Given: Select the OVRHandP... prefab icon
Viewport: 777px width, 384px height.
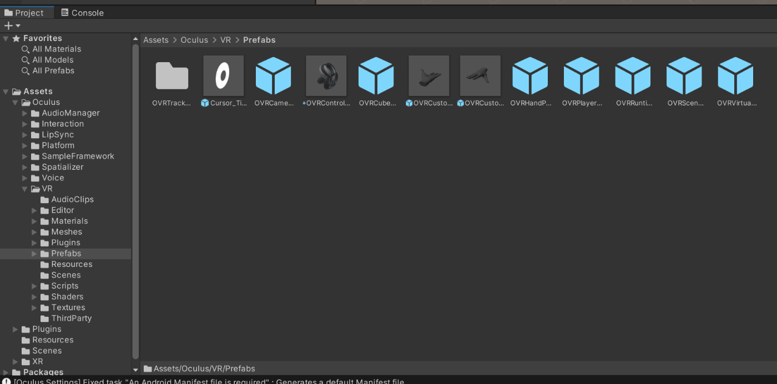Looking at the screenshot, I should pyautogui.click(x=531, y=76).
